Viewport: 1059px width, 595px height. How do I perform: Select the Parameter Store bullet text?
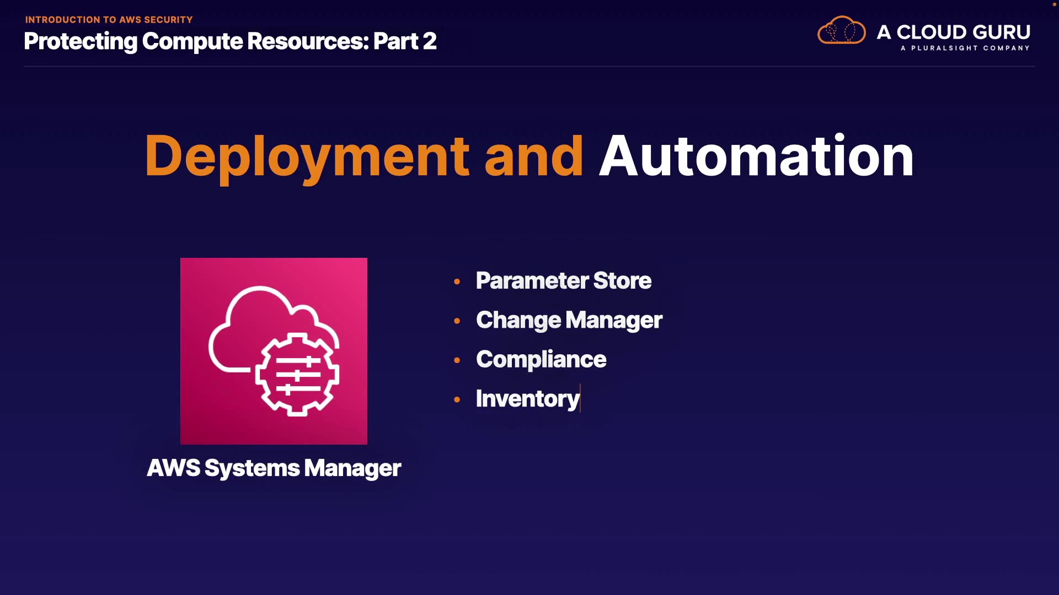tap(563, 281)
